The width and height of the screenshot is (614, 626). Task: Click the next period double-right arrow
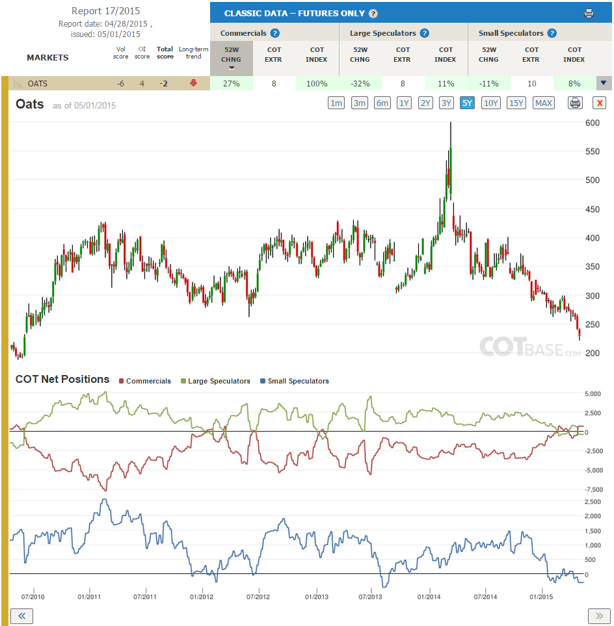tap(599, 616)
